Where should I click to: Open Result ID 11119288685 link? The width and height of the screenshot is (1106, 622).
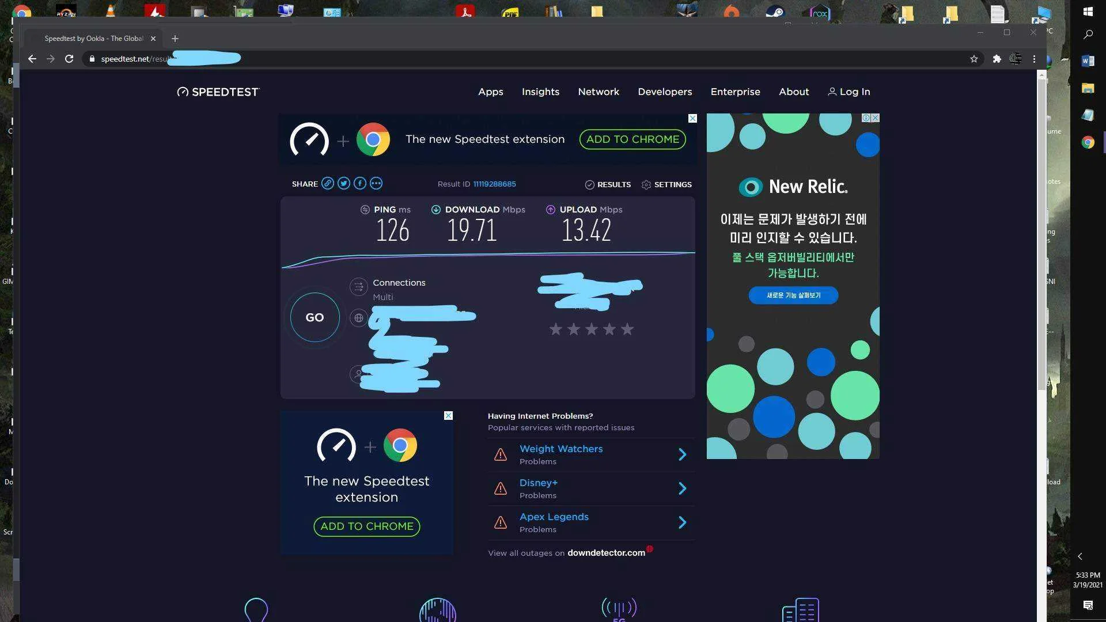tap(494, 184)
